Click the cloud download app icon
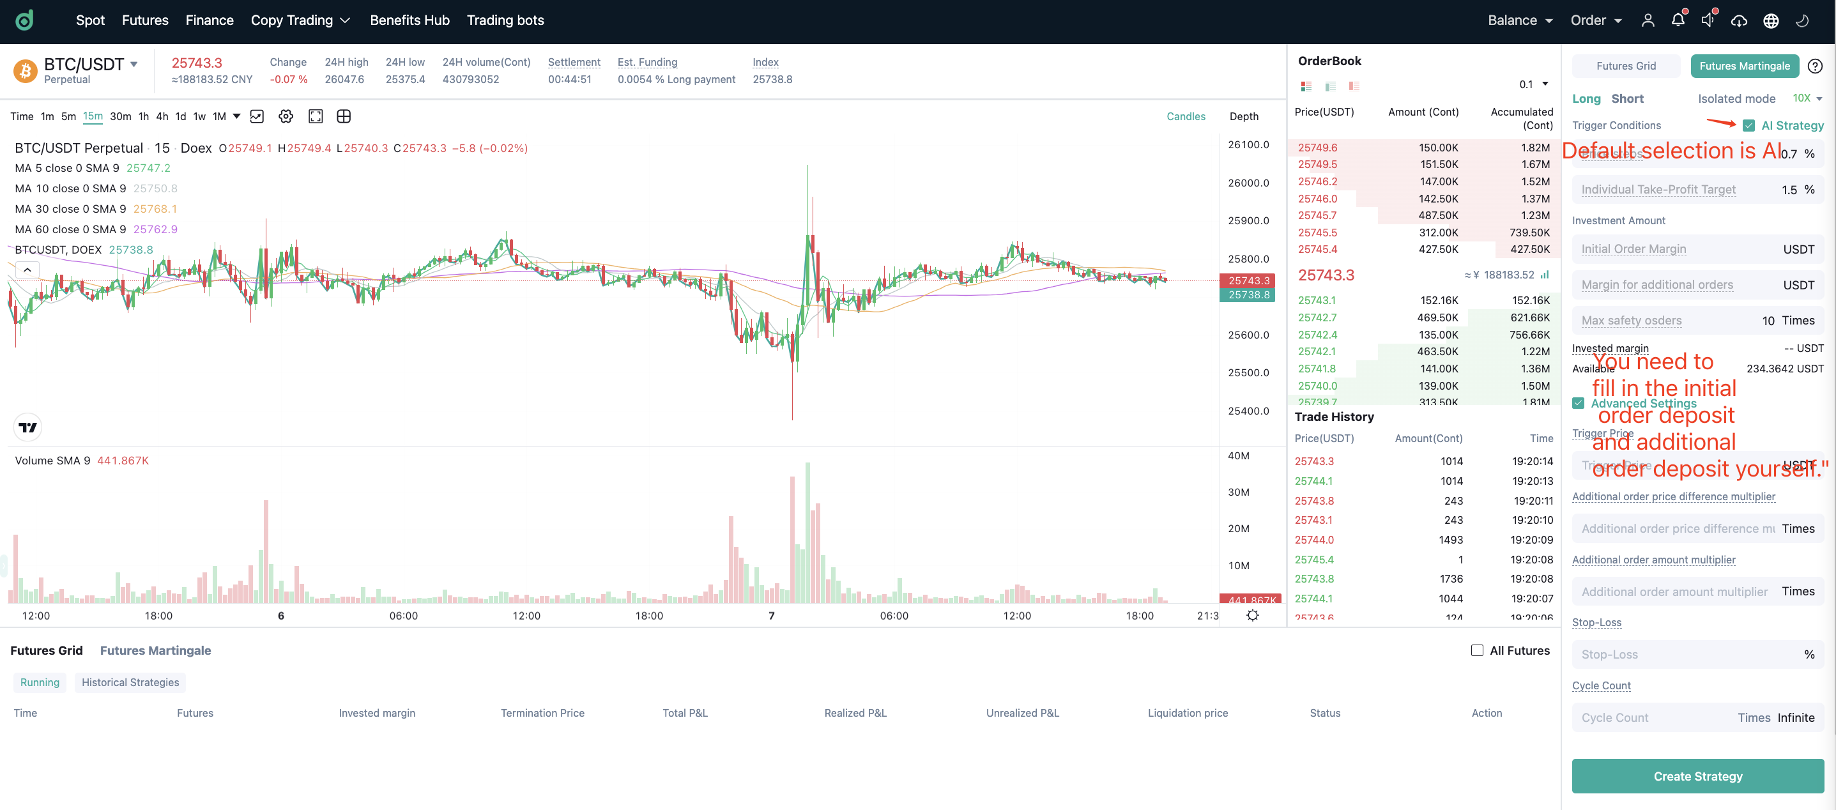The width and height of the screenshot is (1836, 810). 1739,20
